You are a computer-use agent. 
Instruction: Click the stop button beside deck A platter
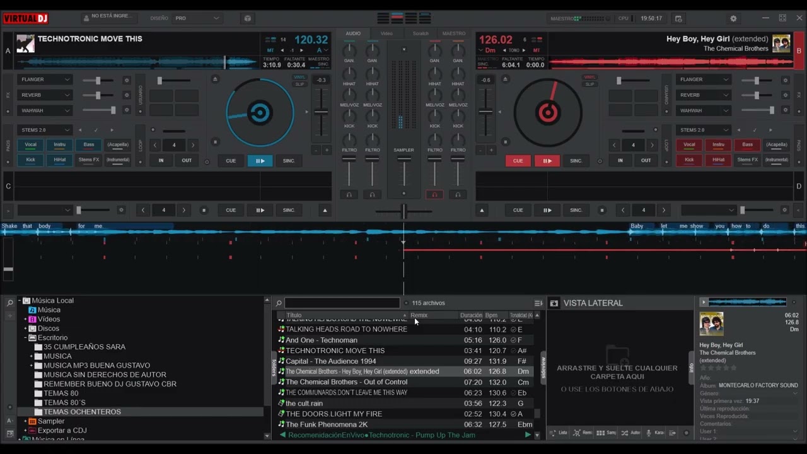215,142
